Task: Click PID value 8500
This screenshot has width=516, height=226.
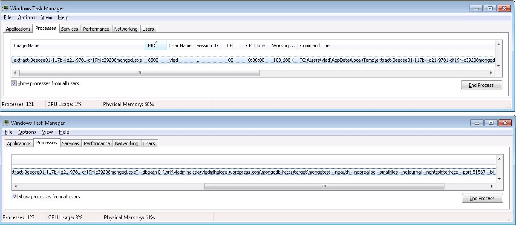Action: click(x=153, y=60)
